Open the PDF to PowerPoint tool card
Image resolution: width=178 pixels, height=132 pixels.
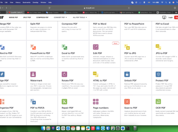pyautogui.click(x=136, y=30)
